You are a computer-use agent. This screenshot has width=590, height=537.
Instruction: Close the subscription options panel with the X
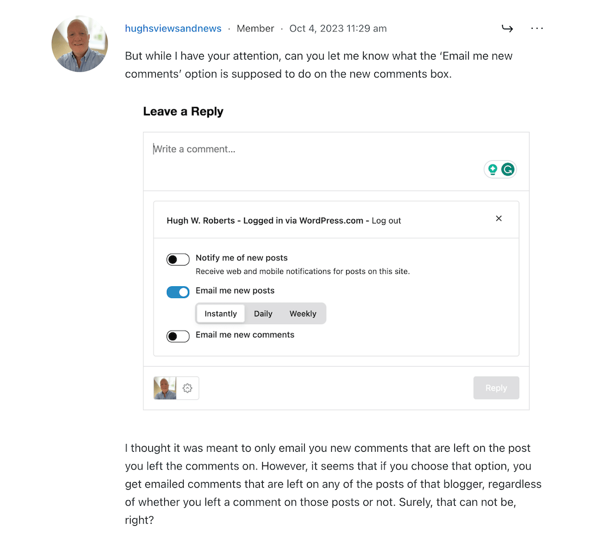[x=498, y=218]
